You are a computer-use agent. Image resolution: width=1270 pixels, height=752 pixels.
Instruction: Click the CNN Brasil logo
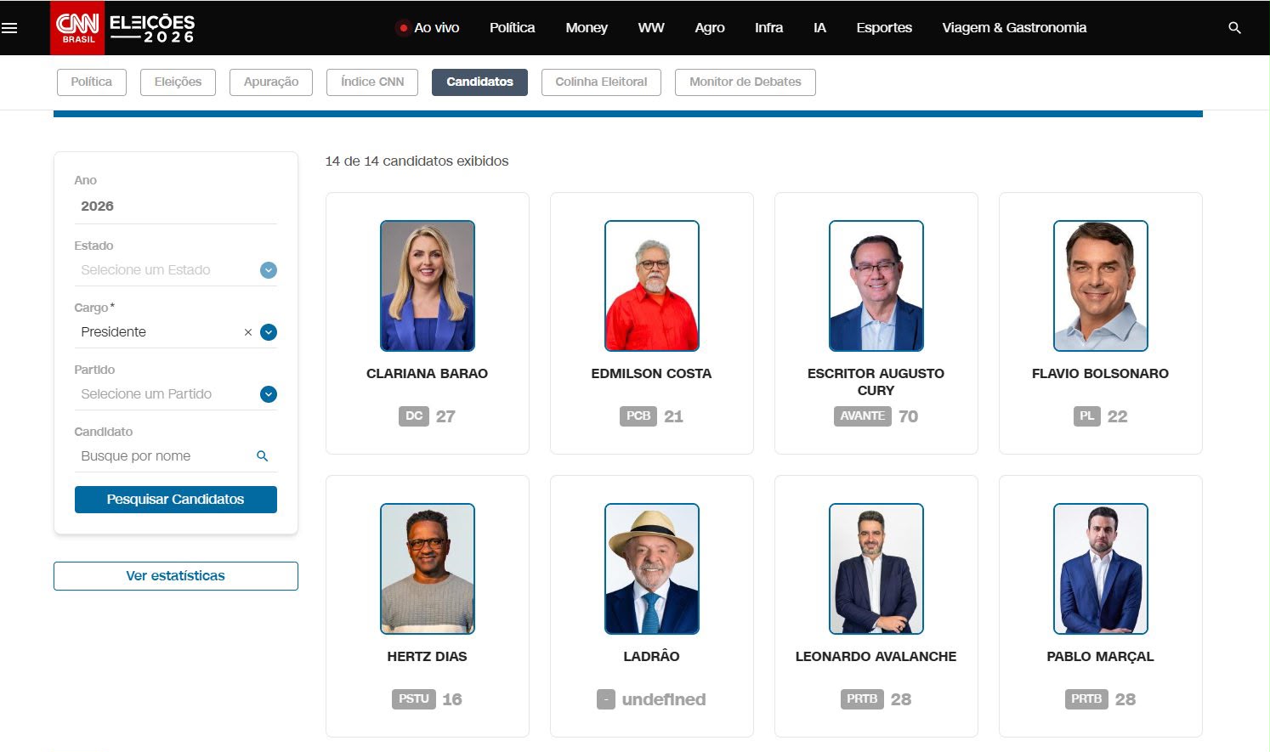[x=77, y=28]
